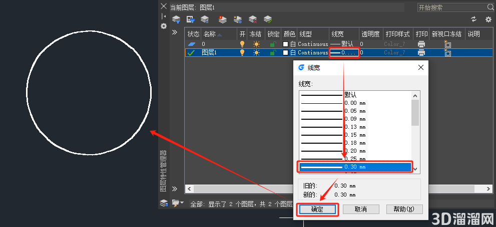Create new layer frozen in viewports
496x227 pixels.
point(238,19)
